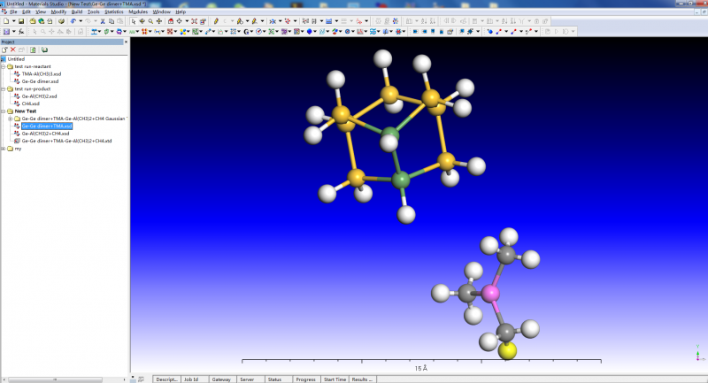Select the arrow selection tool
Viewport: 708px width, 383px height.
point(134,20)
